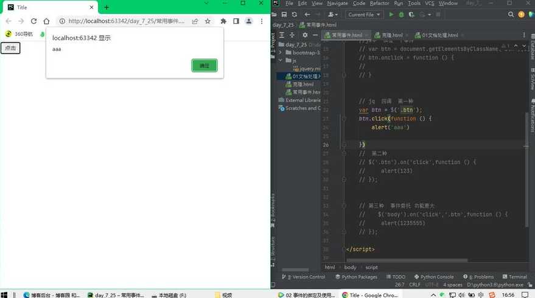Open PyCharm Code menu
The width and height of the screenshot is (535, 298).
pos(358,3)
